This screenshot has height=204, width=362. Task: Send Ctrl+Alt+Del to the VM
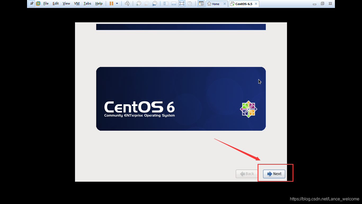pyautogui.click(x=127, y=4)
